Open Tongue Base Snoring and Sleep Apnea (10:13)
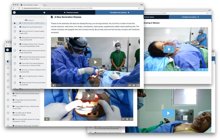This screenshot has height=140, width=220. 24,101
